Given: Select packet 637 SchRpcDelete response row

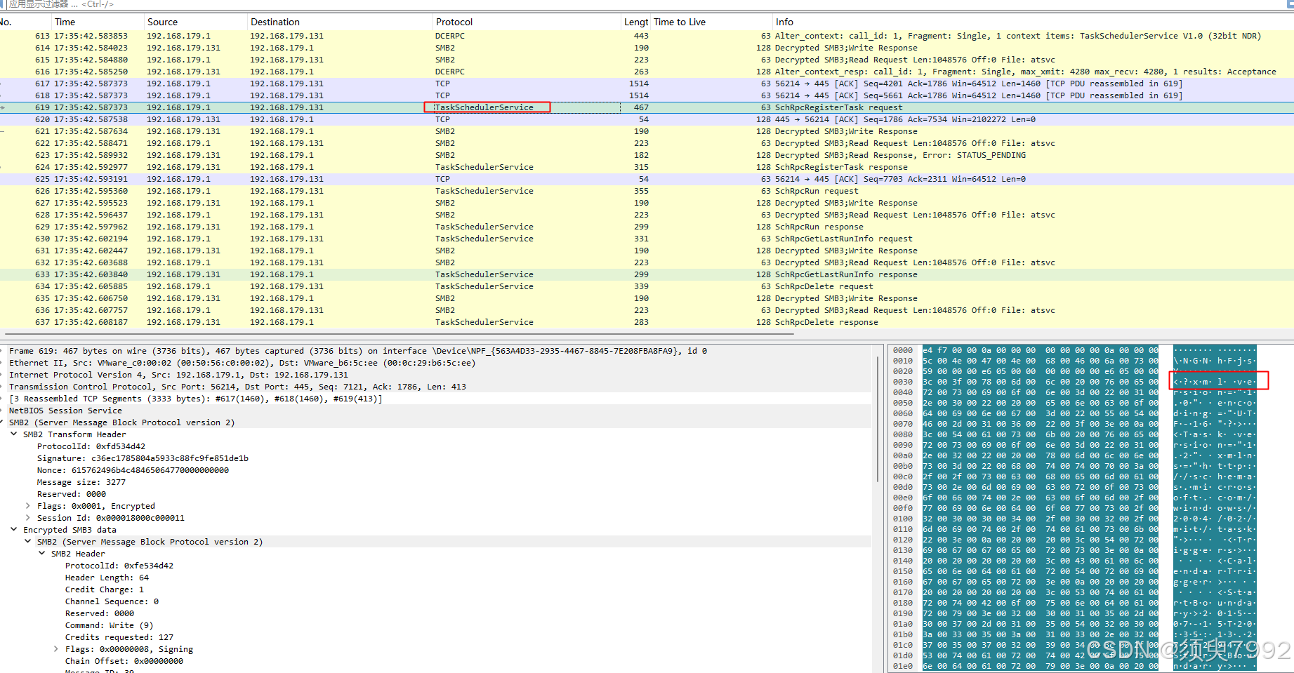Looking at the screenshot, I should click(x=647, y=322).
